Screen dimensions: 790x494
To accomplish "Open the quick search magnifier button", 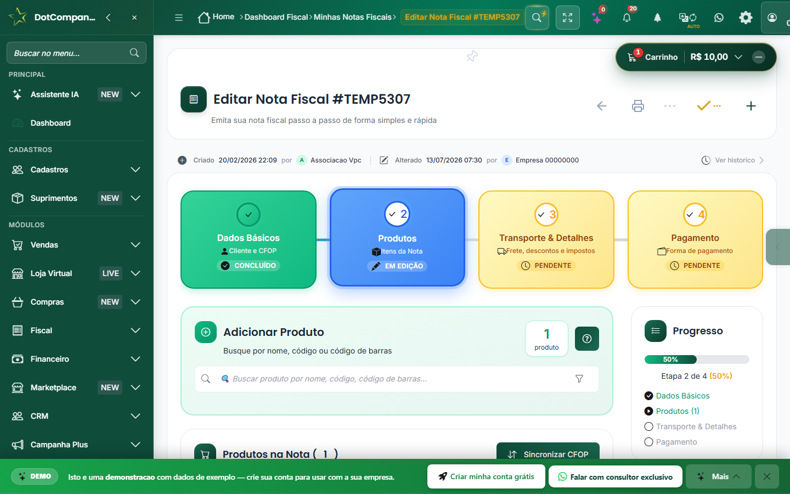I will coord(537,18).
